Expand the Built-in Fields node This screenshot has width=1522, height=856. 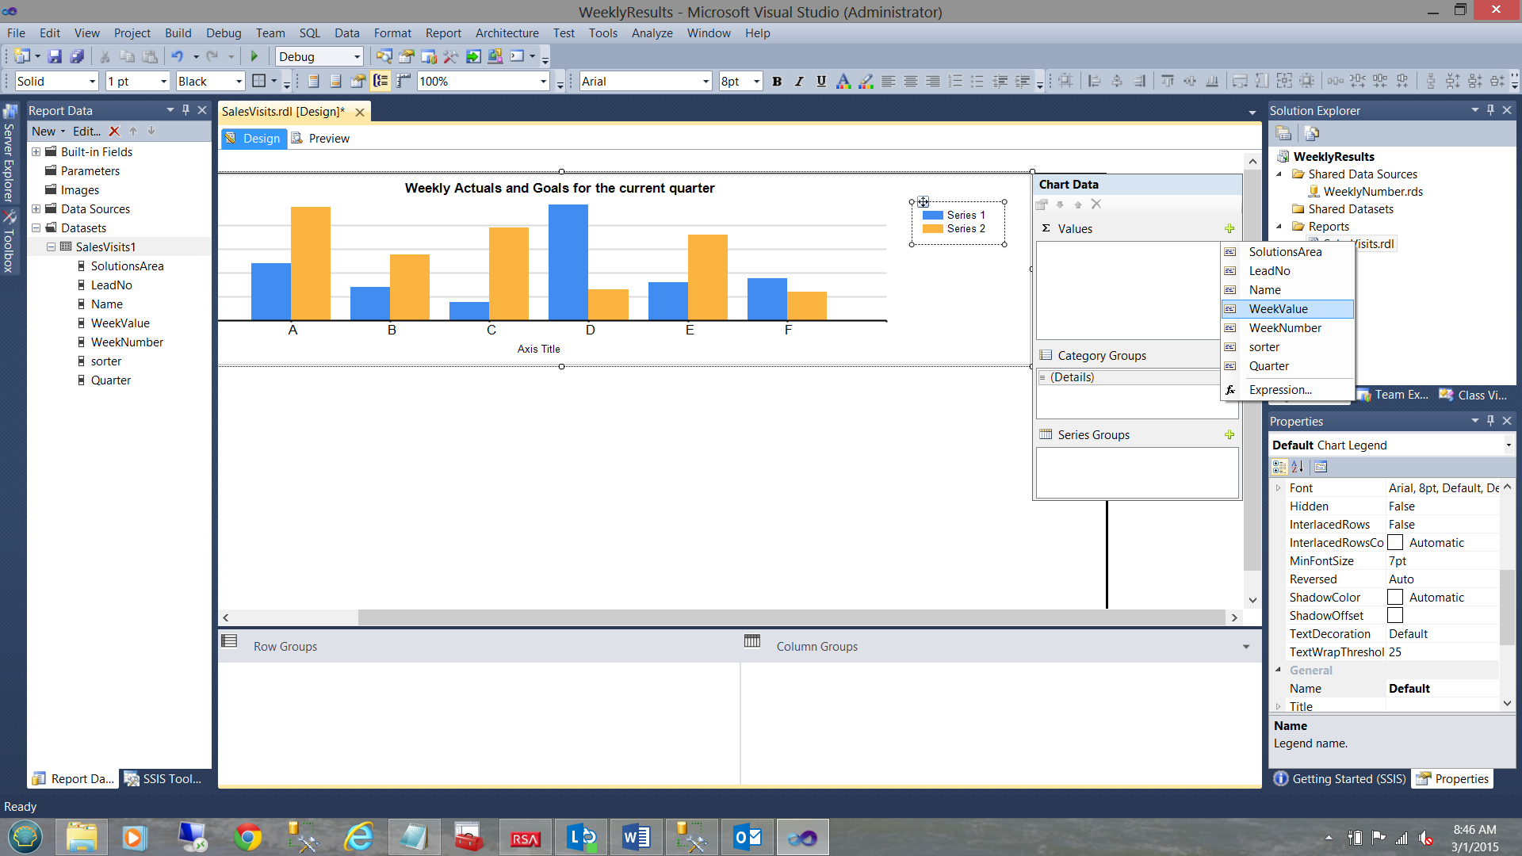[x=36, y=151]
